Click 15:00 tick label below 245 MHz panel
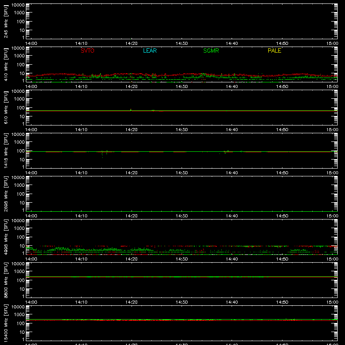Image resolution: width=345 pixels, height=345 pixels. [x=332, y=44]
